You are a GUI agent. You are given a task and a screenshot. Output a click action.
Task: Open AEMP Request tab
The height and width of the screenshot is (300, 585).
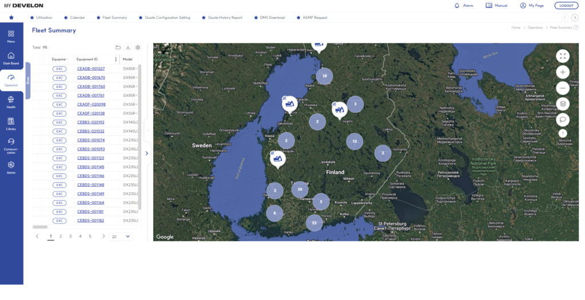click(x=312, y=18)
